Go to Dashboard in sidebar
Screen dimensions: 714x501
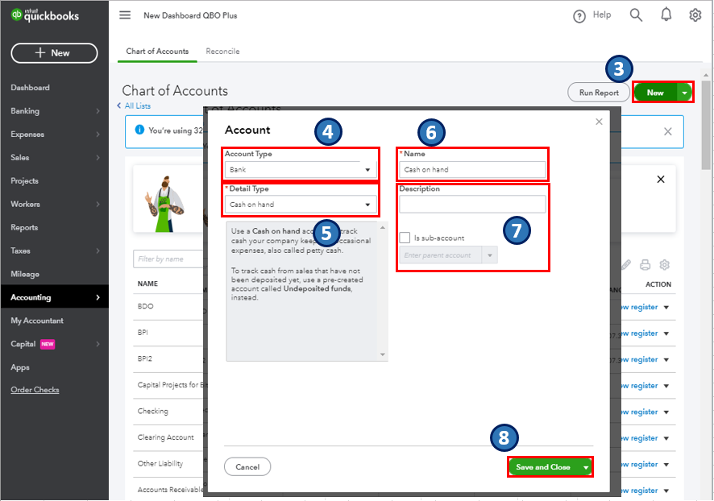pos(30,87)
